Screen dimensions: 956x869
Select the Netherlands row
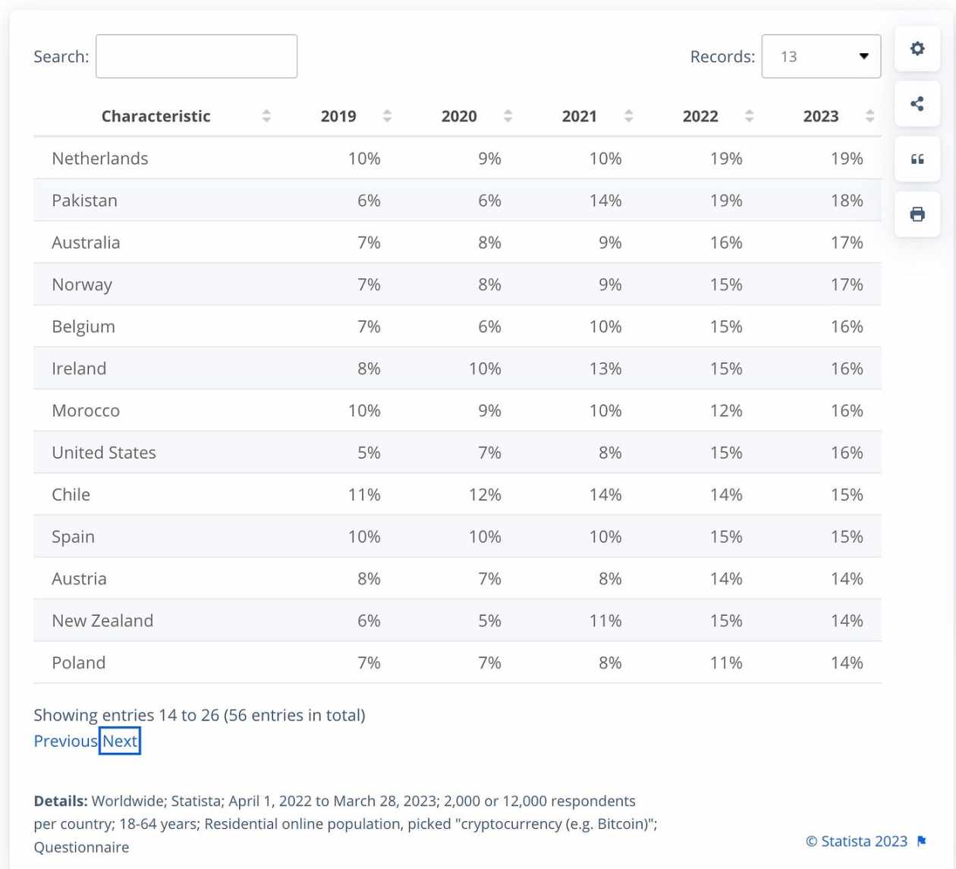(100, 158)
